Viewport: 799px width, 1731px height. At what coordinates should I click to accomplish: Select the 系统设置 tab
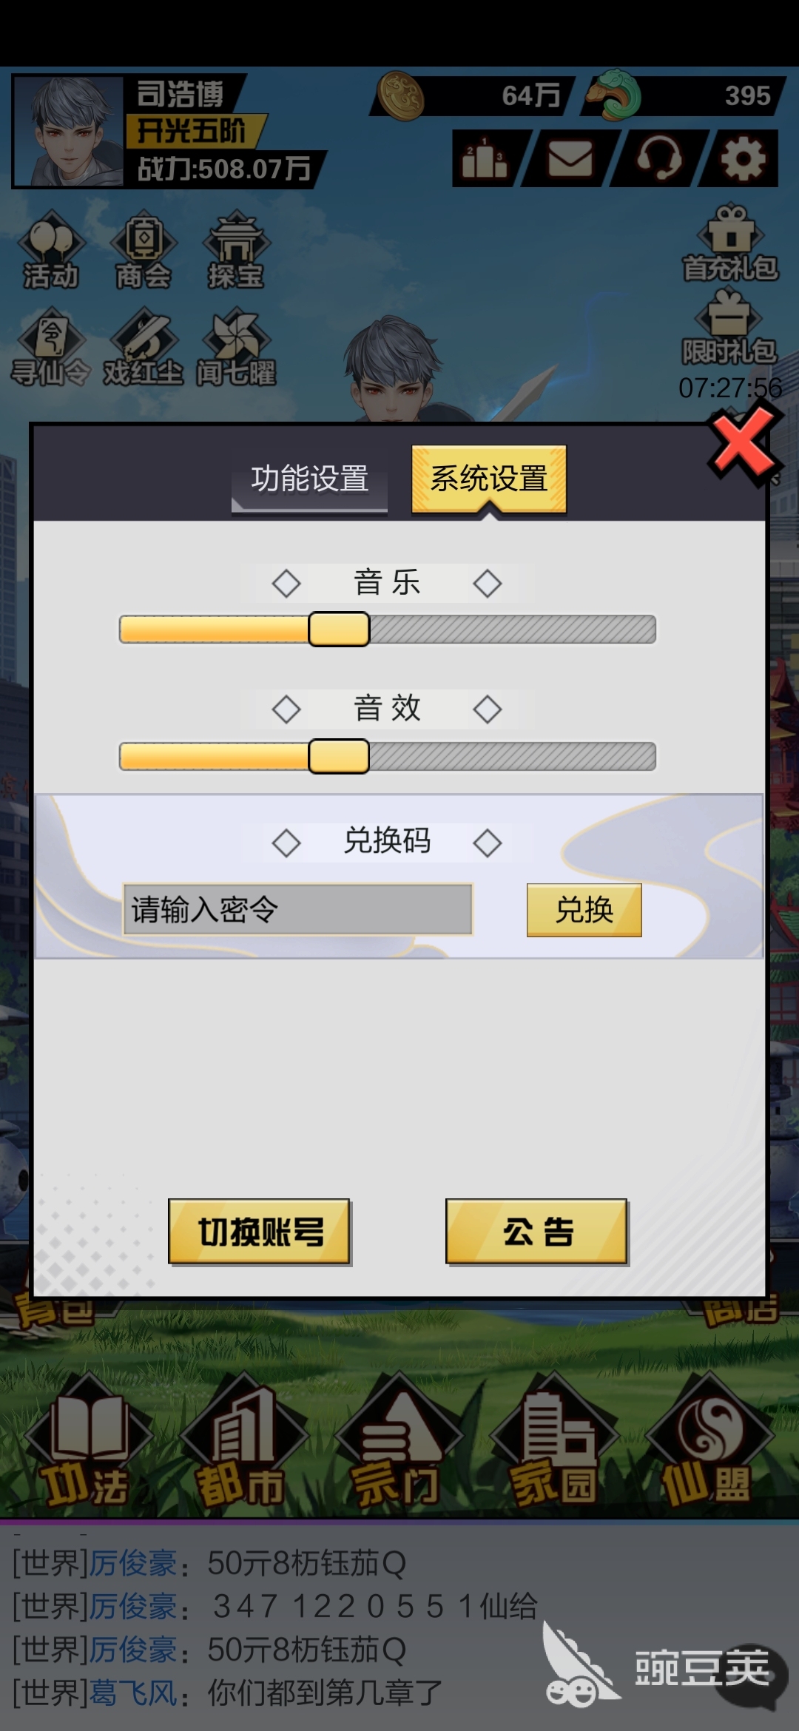(x=489, y=479)
